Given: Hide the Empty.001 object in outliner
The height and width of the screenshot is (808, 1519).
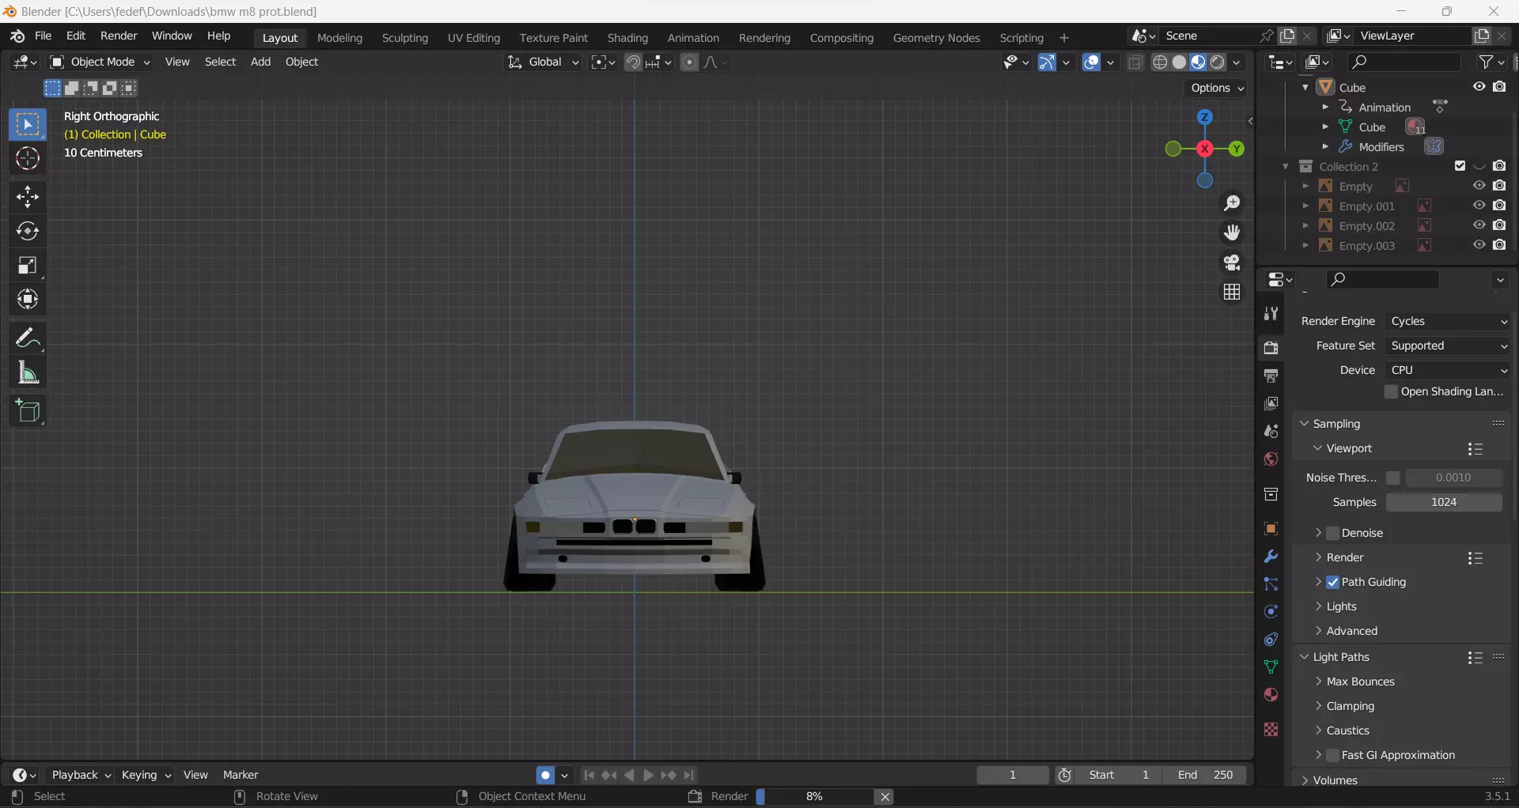Looking at the screenshot, I should 1479,206.
